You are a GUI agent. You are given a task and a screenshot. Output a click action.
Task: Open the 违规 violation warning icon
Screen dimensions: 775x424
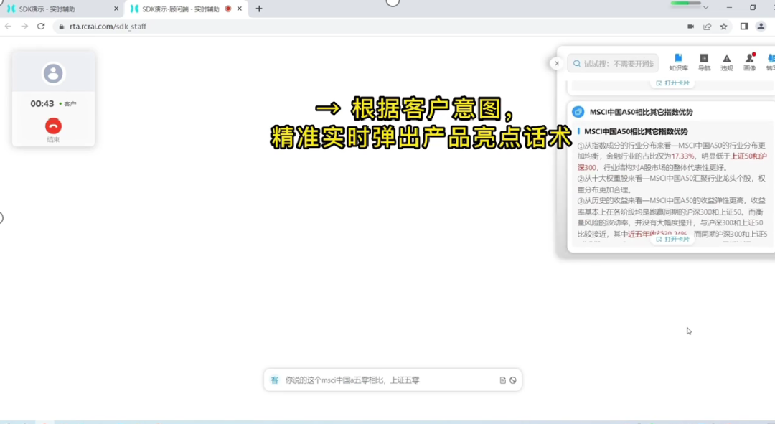tap(726, 62)
